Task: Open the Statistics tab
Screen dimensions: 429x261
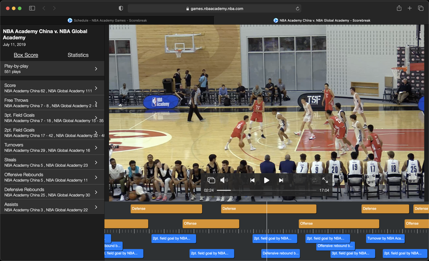Action: (x=78, y=55)
